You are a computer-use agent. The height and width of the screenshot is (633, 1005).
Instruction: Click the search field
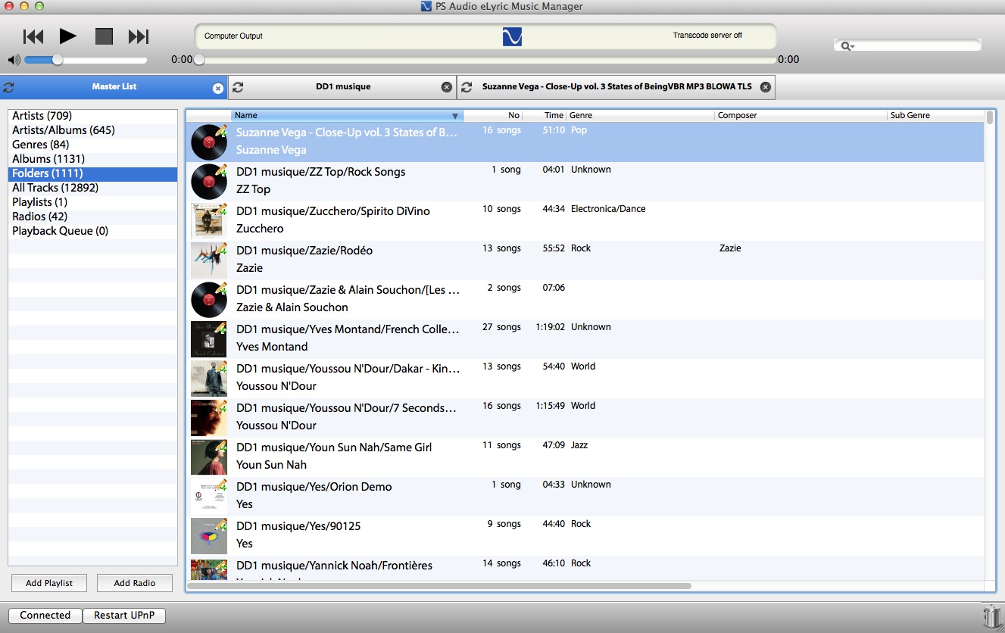coord(907,45)
